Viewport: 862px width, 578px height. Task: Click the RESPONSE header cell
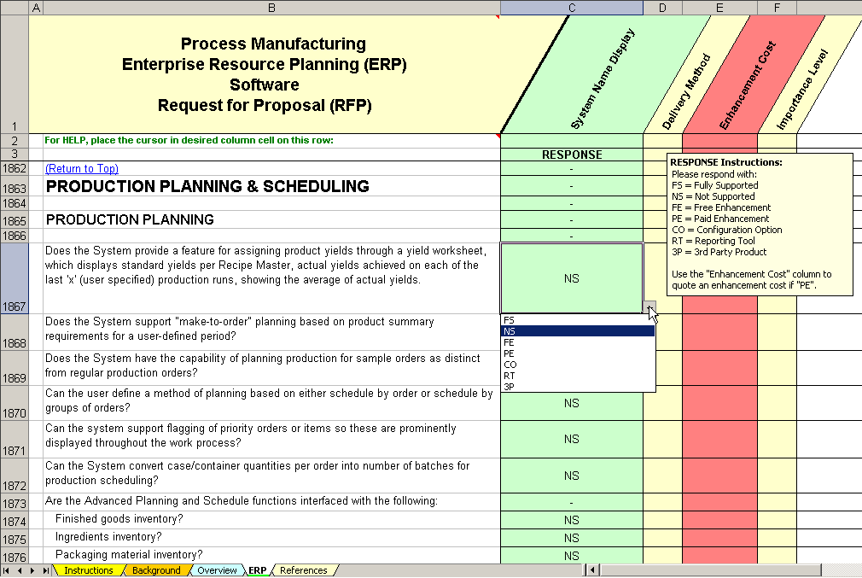tap(572, 155)
